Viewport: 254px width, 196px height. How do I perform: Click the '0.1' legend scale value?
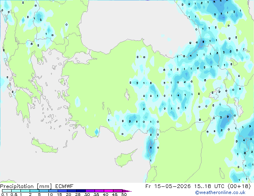(x=4, y=194)
